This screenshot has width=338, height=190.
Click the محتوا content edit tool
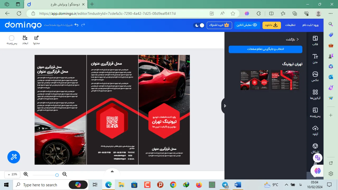tap(36, 40)
